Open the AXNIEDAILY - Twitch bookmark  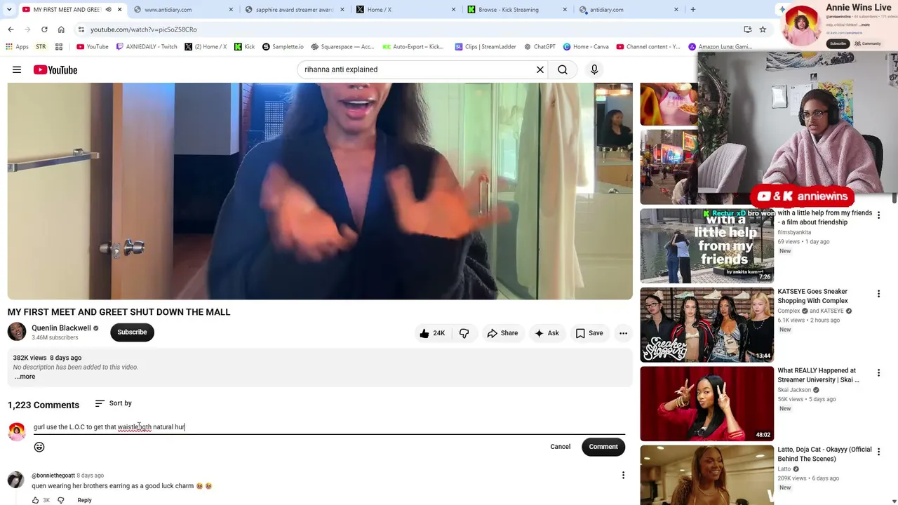(147, 47)
